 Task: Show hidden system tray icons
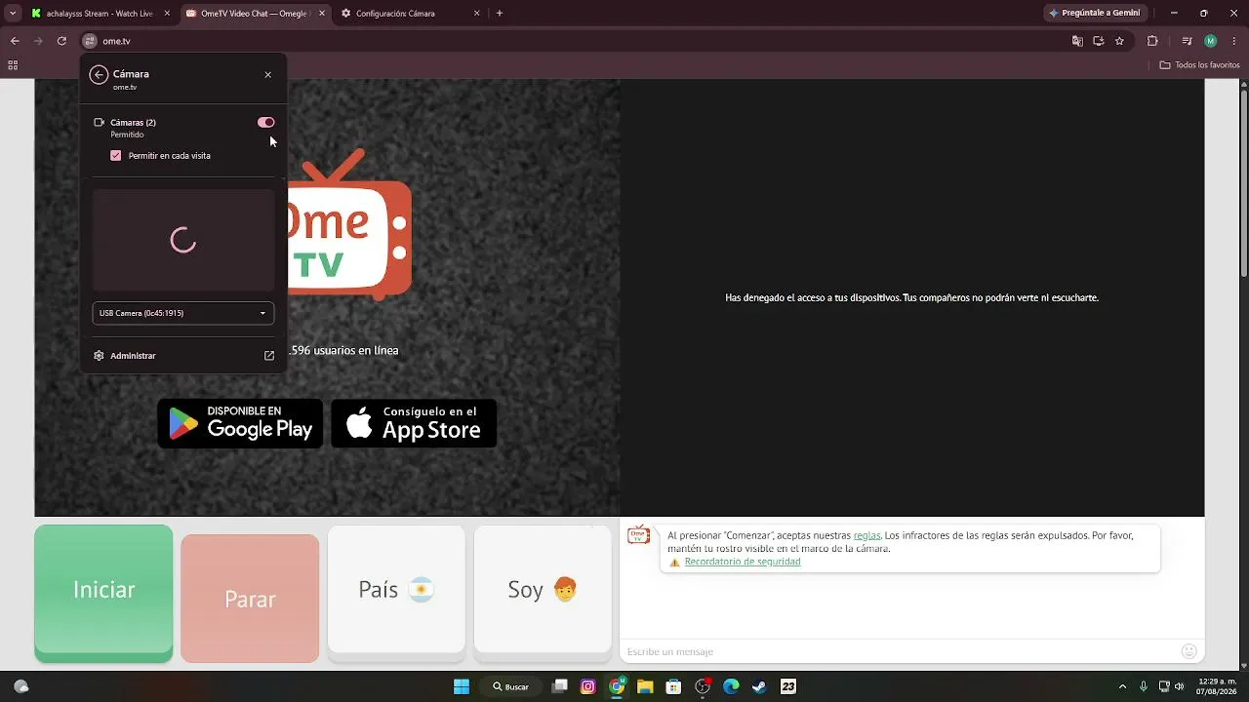[1122, 686]
